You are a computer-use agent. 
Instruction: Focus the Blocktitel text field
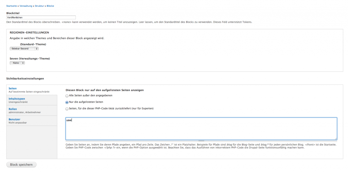(41, 17)
